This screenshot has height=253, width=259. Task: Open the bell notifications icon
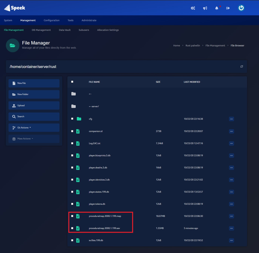(x=217, y=8)
